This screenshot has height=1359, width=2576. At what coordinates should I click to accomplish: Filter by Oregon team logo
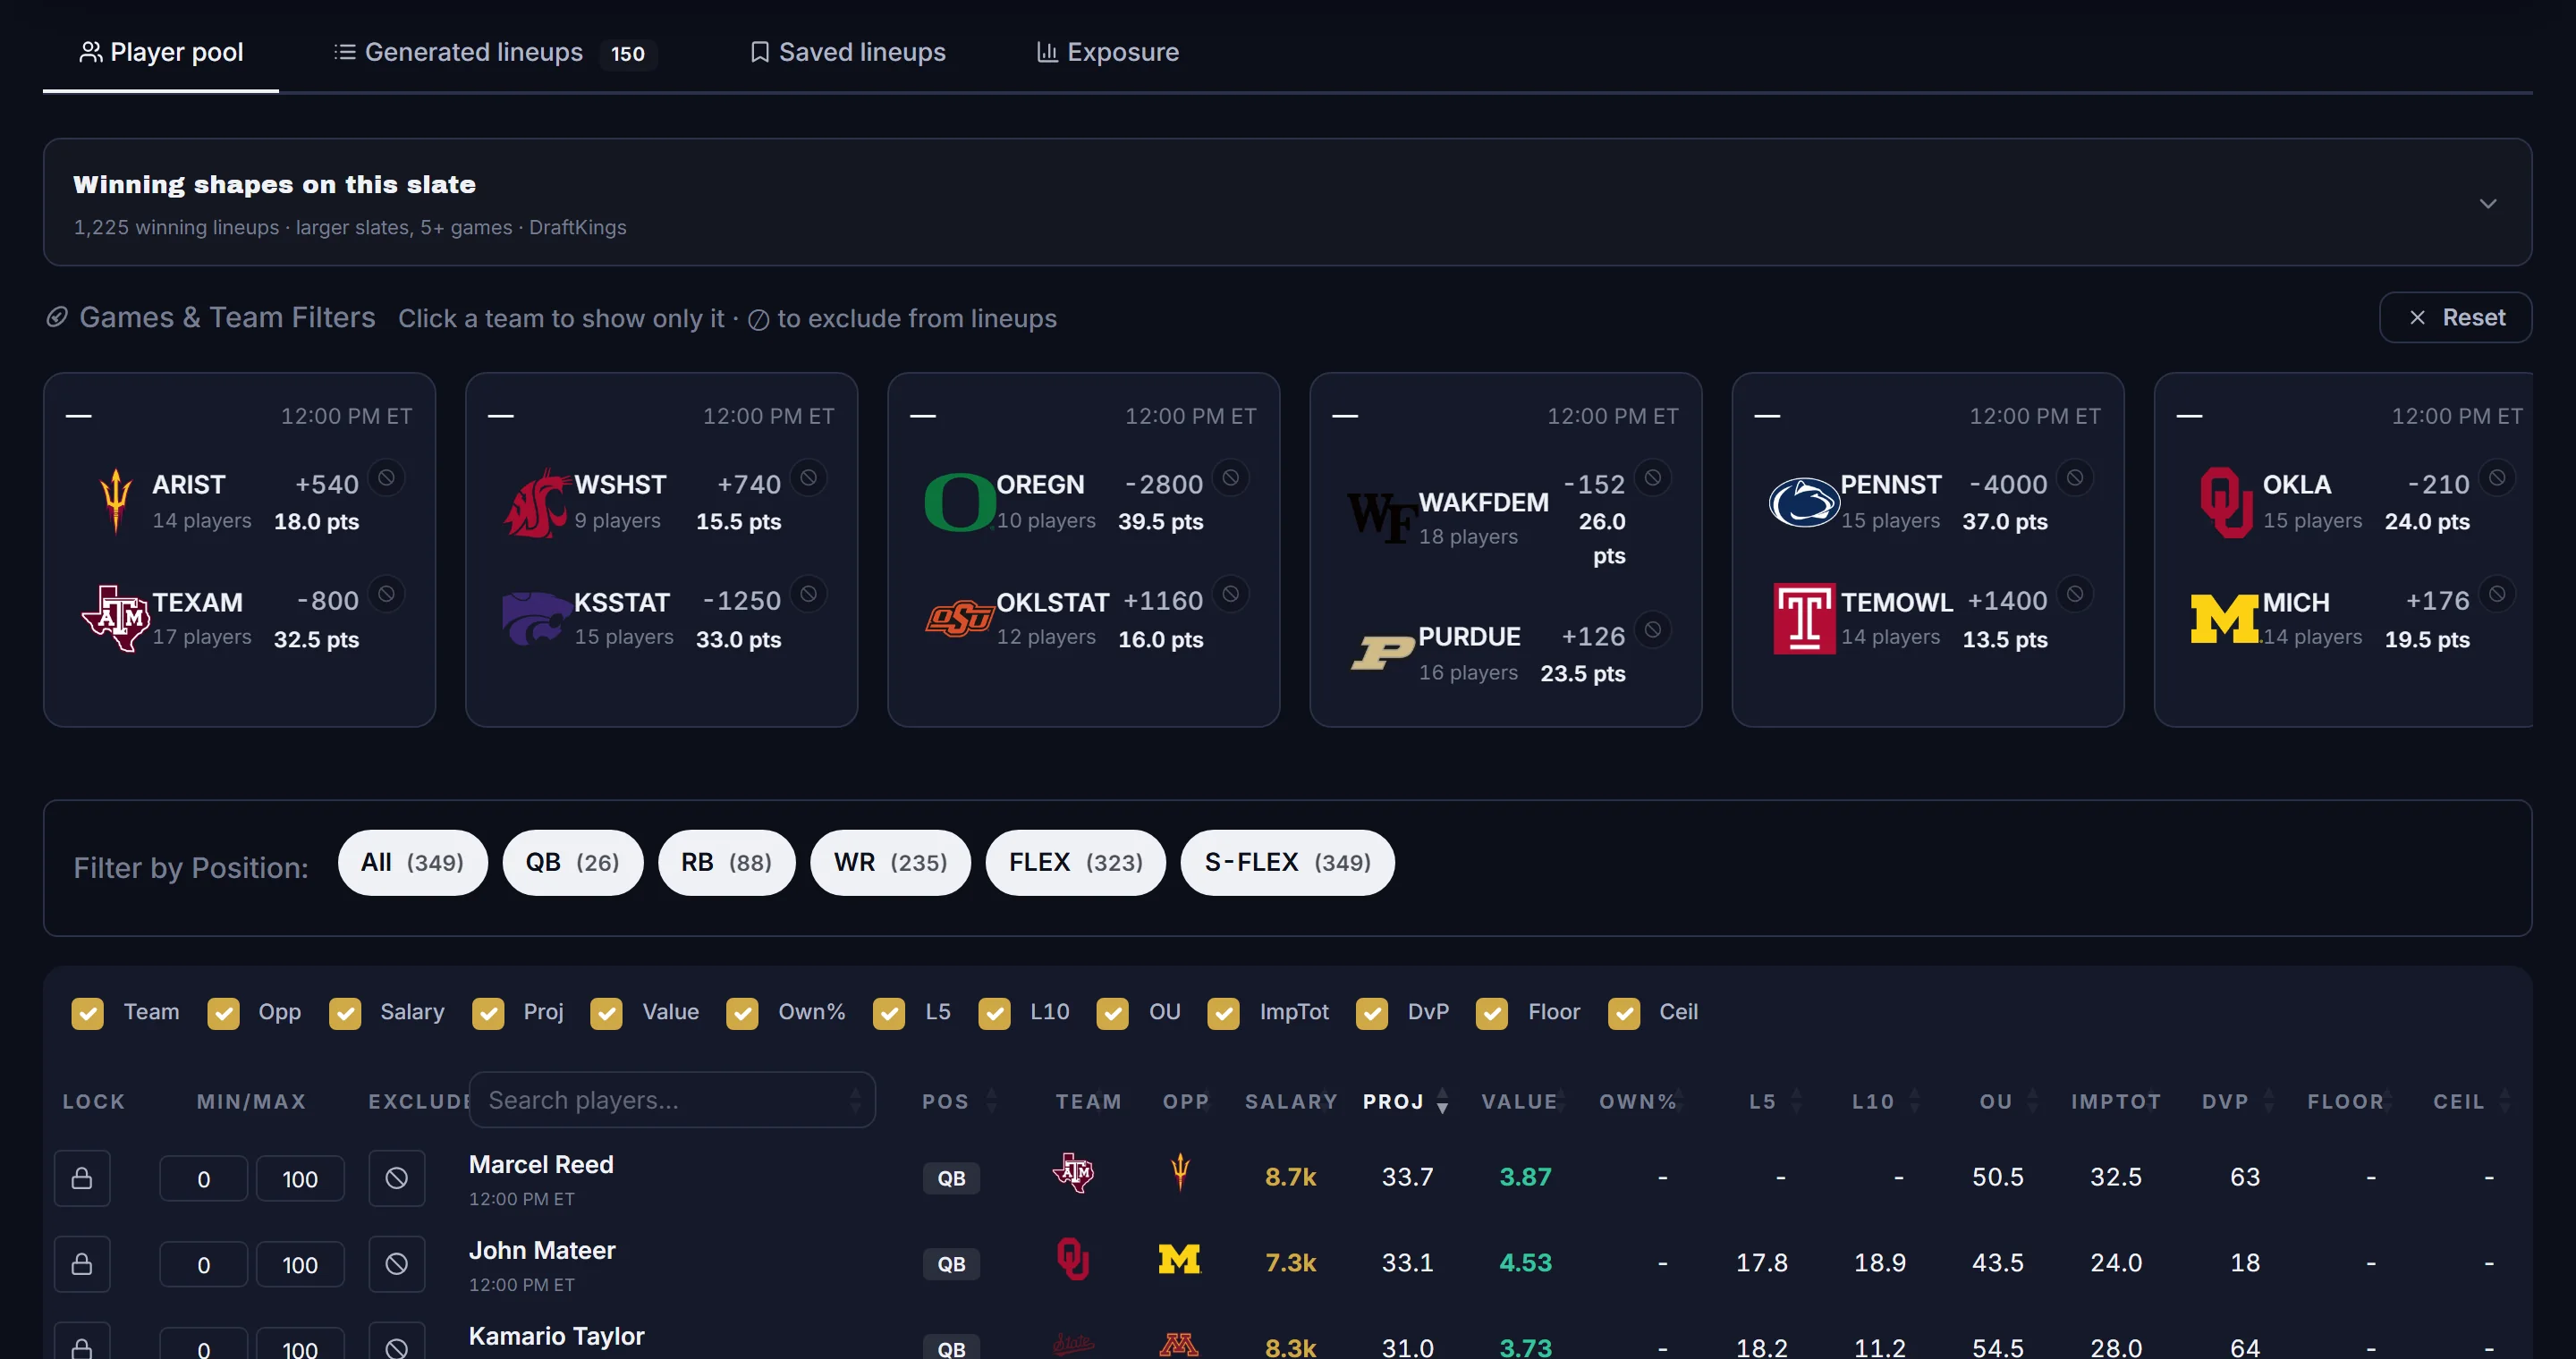click(958, 502)
